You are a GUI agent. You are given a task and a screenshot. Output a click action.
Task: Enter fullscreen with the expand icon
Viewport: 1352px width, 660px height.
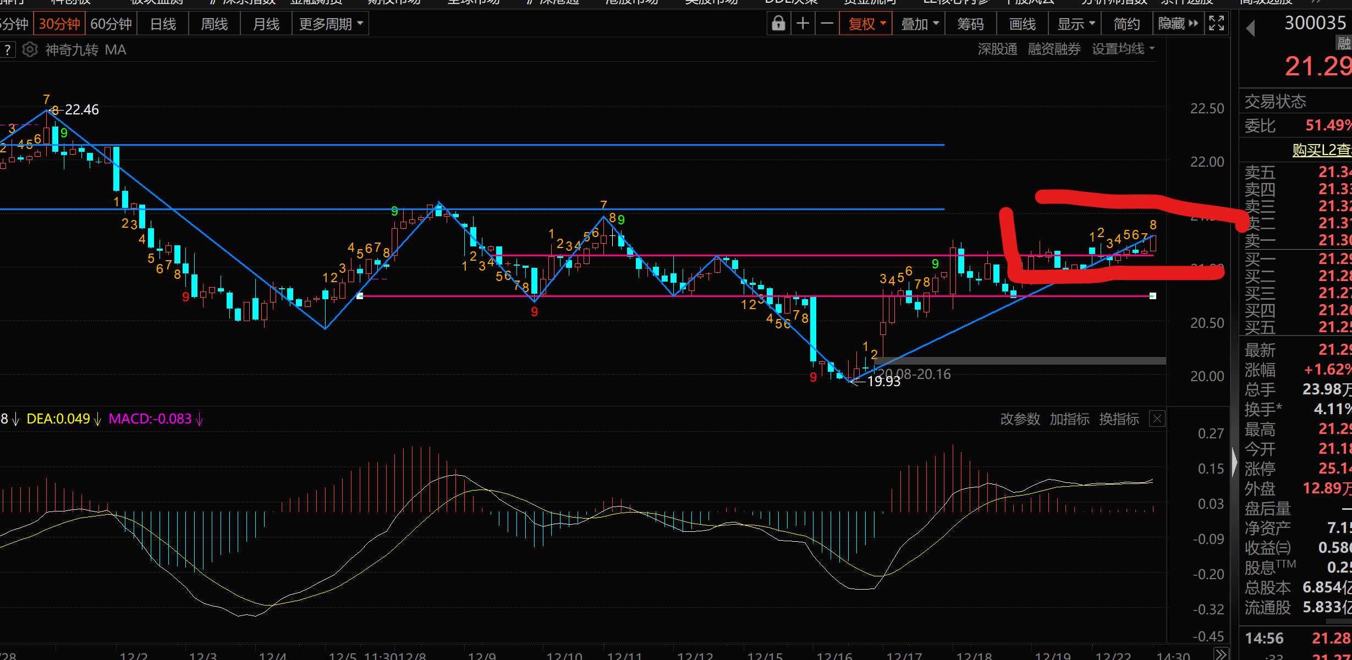(x=1216, y=24)
